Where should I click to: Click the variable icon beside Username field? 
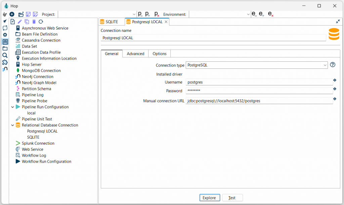pyautogui.click(x=335, y=80)
